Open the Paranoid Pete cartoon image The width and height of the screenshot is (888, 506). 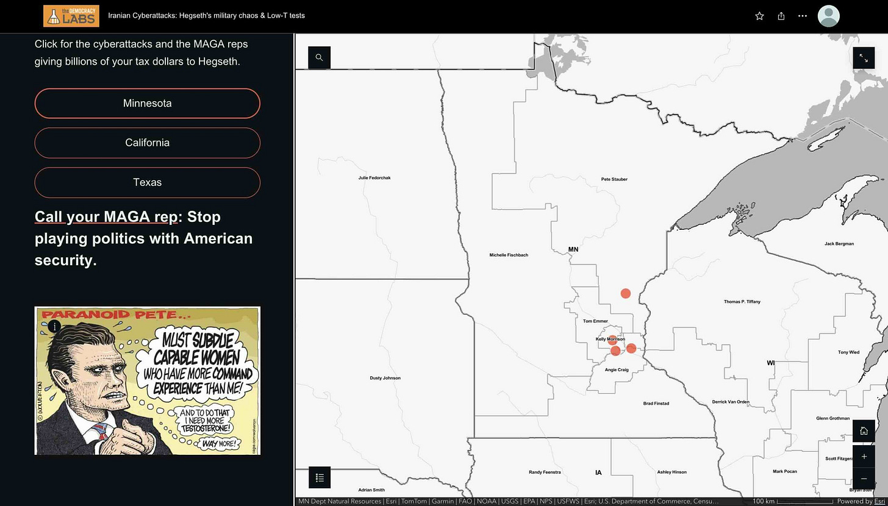pyautogui.click(x=148, y=380)
